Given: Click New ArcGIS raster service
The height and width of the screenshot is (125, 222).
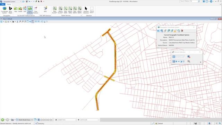Looking at the screenshot, I should point(55,10).
